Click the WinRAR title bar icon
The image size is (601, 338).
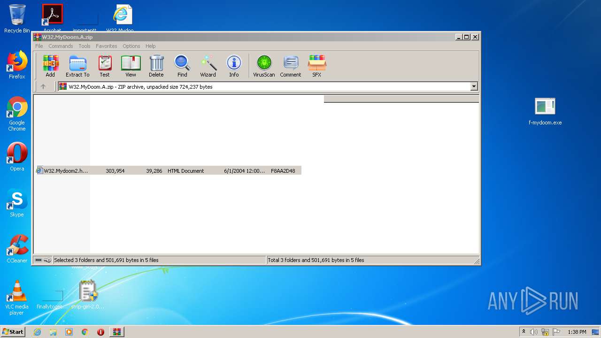coord(38,37)
